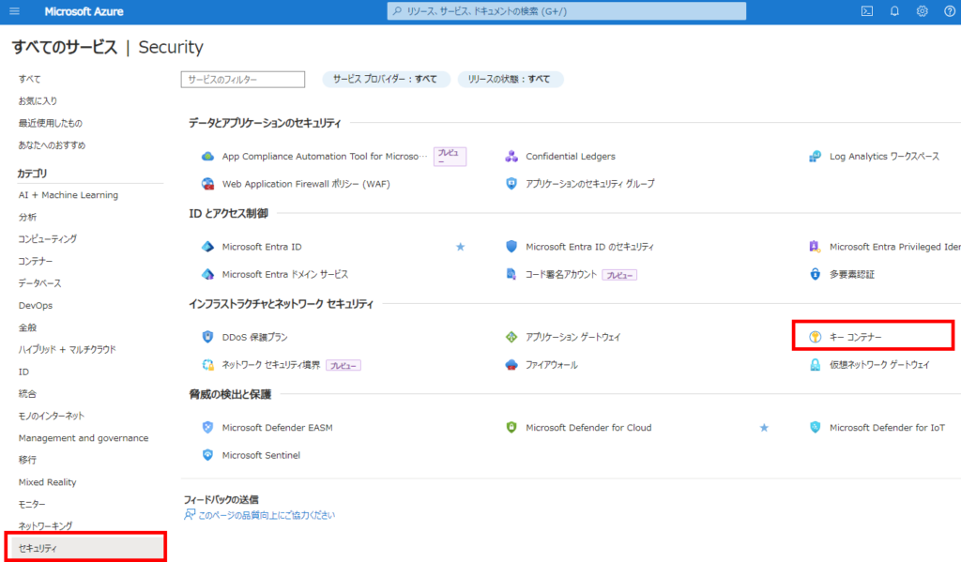
Task: Open the settings gear icon
Action: (922, 11)
